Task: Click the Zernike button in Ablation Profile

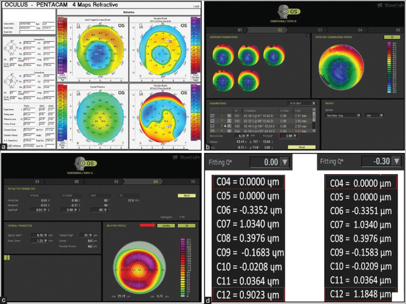Action: click(166, 226)
